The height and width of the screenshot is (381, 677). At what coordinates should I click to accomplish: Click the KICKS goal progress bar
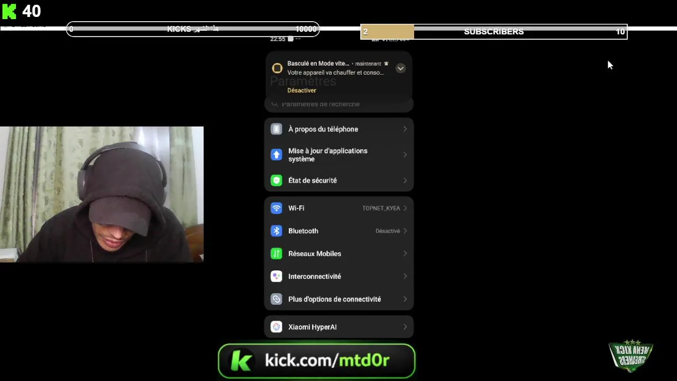(x=193, y=29)
